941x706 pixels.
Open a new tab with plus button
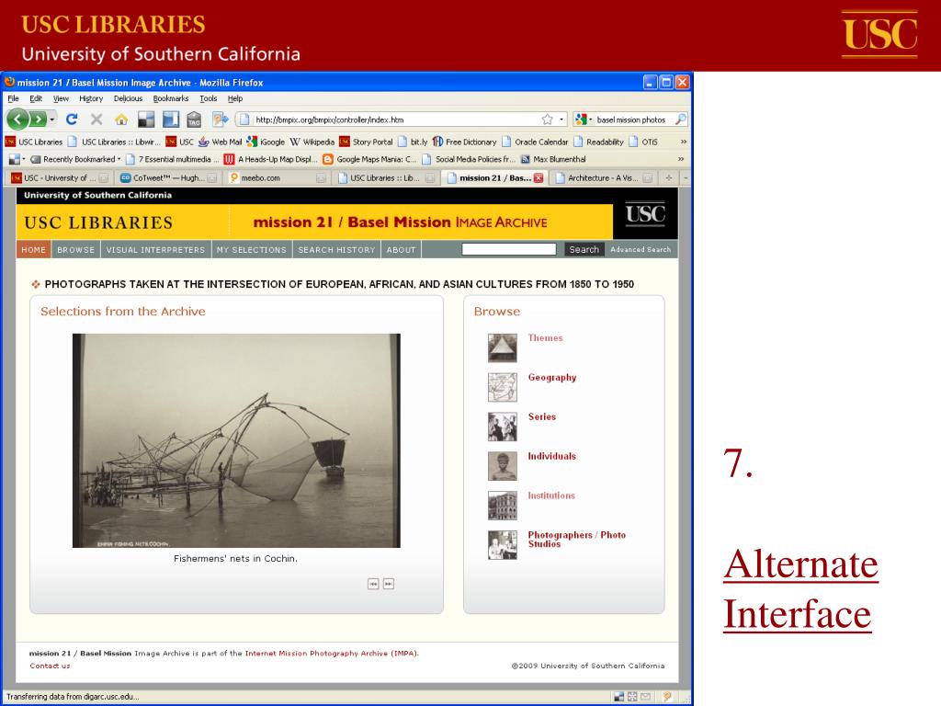pos(668,177)
